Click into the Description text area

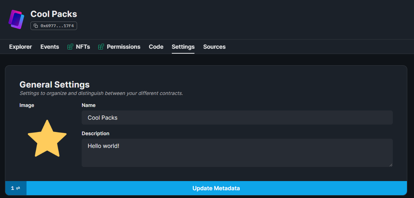[x=237, y=152]
